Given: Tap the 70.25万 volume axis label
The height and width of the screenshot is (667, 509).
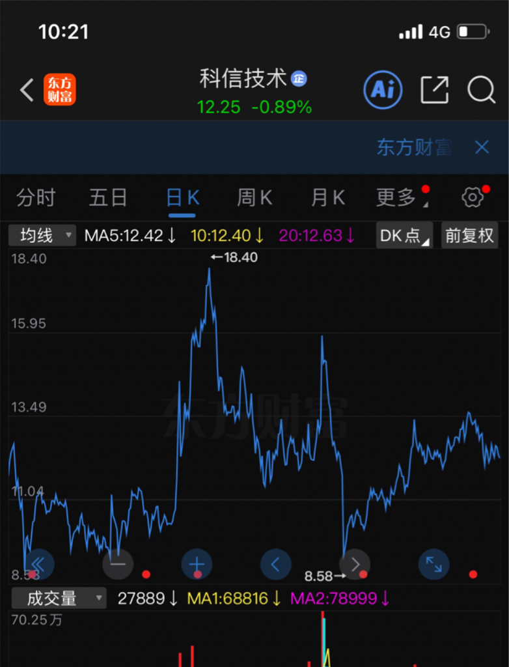Looking at the screenshot, I should [36, 620].
